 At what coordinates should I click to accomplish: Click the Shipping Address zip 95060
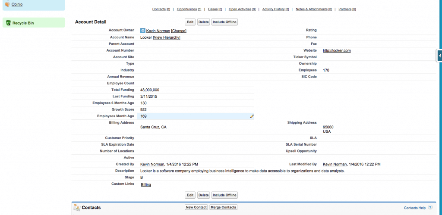click(x=328, y=127)
